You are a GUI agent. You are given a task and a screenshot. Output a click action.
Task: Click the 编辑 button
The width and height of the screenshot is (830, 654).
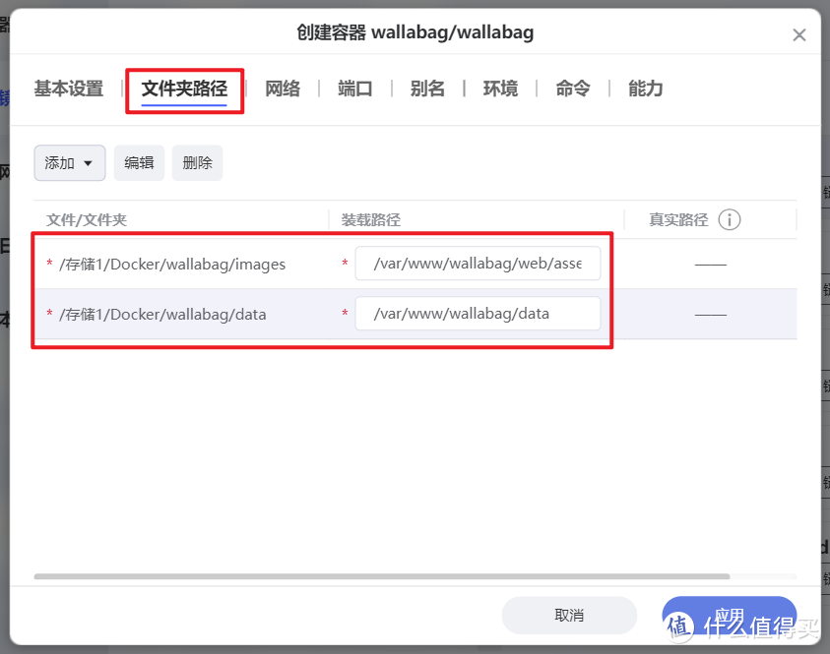139,162
